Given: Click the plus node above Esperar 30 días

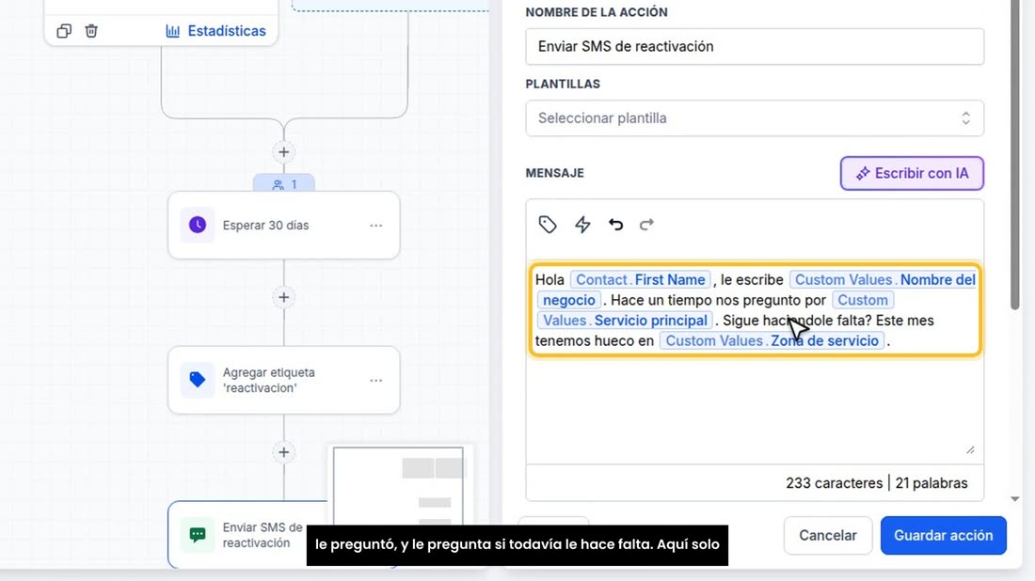Looking at the screenshot, I should [x=284, y=152].
